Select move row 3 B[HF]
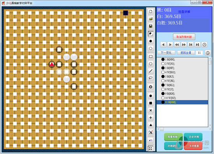Viewport: 214px width, 154px height. click(x=182, y=68)
